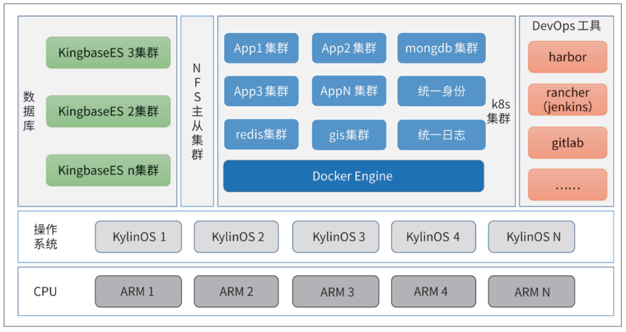
Task: Select the ARM 1 box
Action: point(138,291)
